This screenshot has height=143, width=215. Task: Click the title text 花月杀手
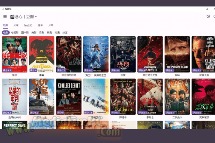tap(204, 75)
